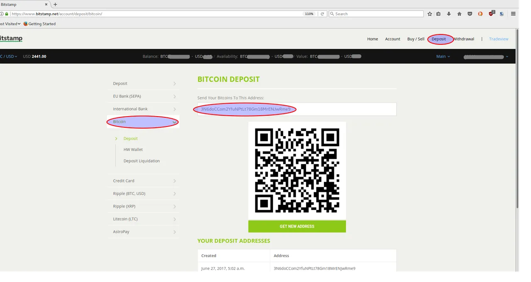The image size is (531, 282).
Task: Select Deposit sub-item under Bitcoin
Action: click(130, 139)
